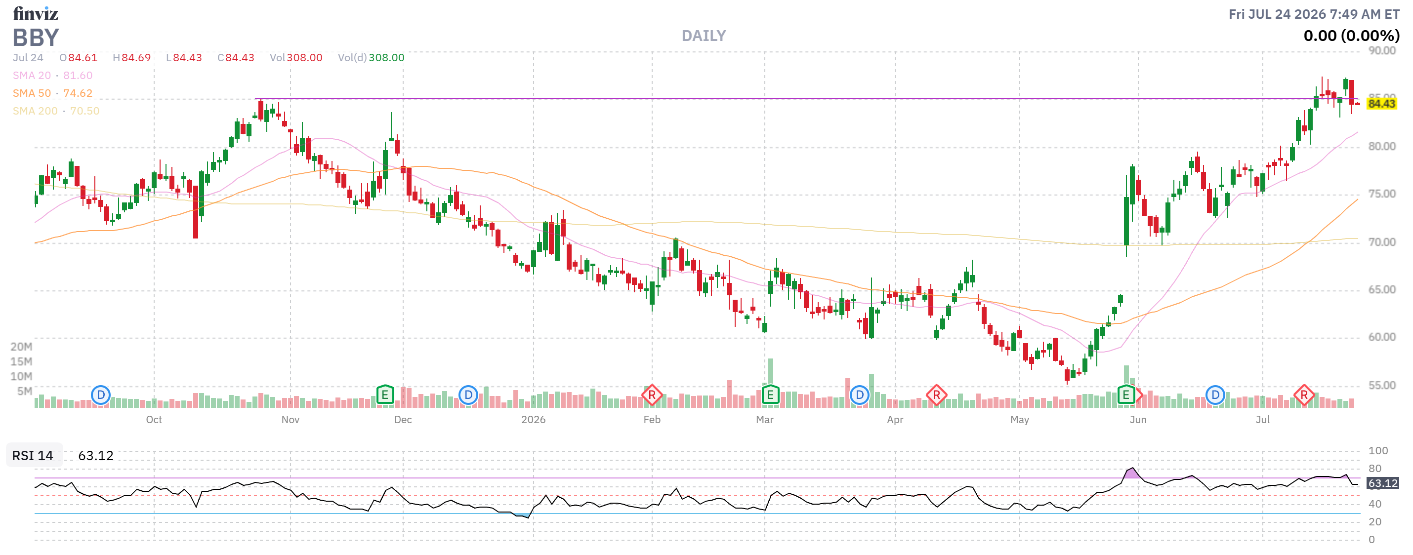Viewport: 1413px width, 555px height.
Task: Select the December dividend D marker
Action: tap(468, 395)
